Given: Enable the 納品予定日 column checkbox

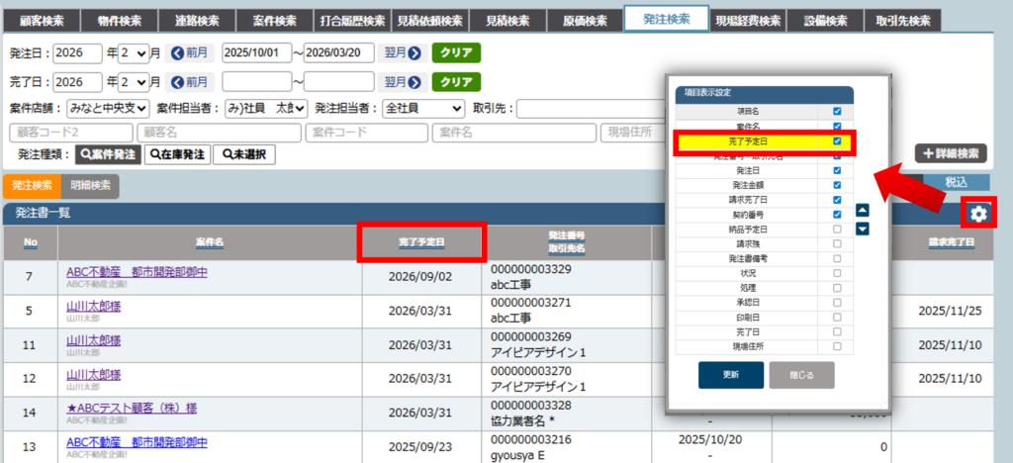Looking at the screenshot, I should click(x=837, y=229).
